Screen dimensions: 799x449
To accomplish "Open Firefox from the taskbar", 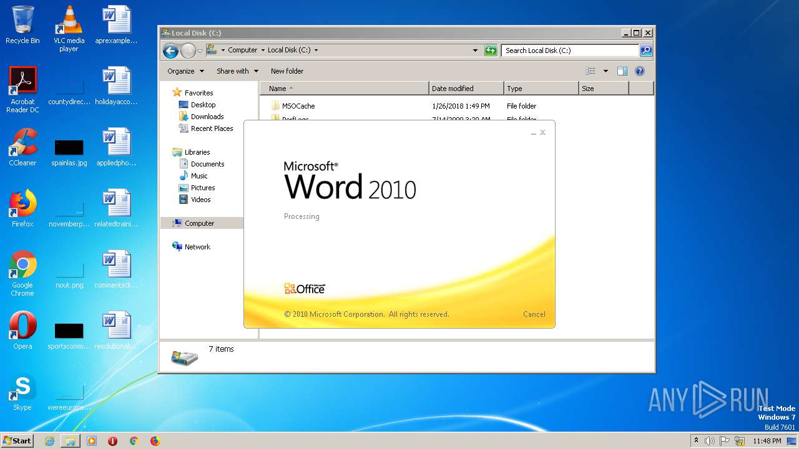I will click(x=155, y=441).
